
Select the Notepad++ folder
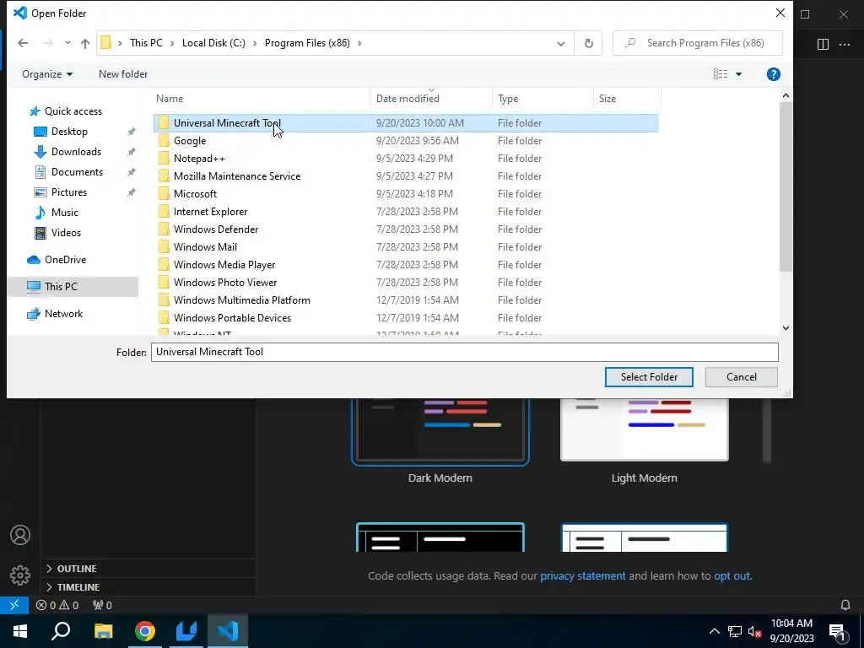(406, 158)
